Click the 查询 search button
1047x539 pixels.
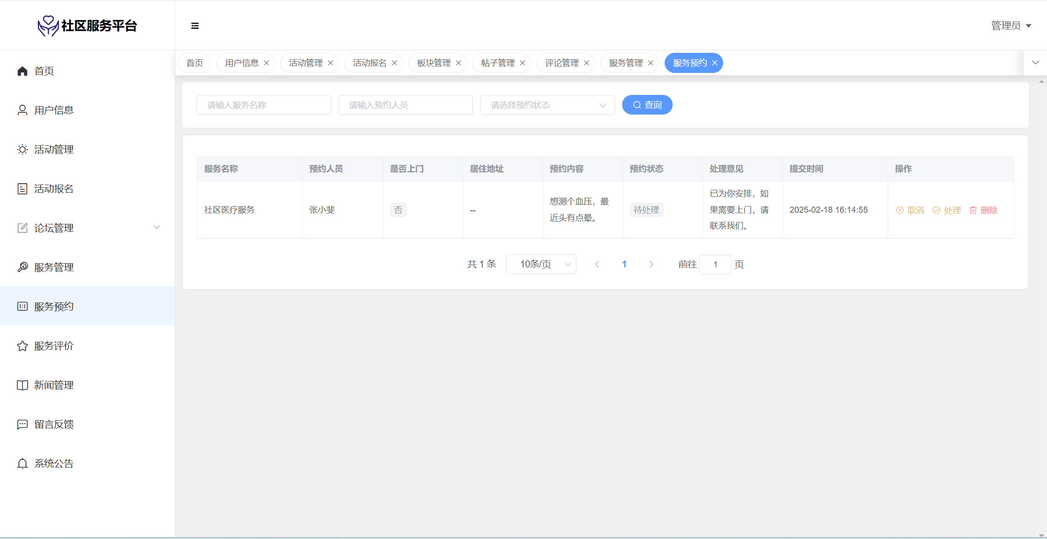647,105
